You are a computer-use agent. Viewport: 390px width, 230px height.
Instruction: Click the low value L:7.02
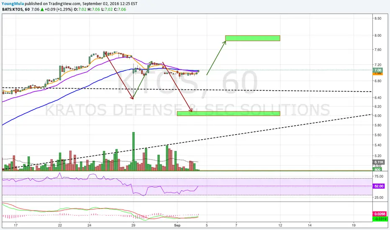(107, 10)
